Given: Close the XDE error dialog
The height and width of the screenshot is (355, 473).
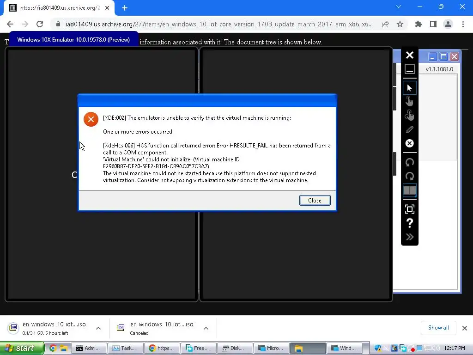Looking at the screenshot, I should click(x=315, y=201).
